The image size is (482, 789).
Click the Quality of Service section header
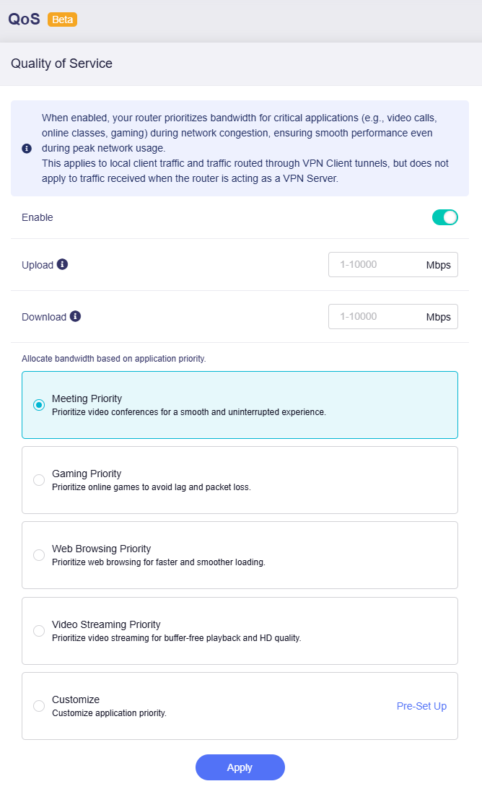61,64
